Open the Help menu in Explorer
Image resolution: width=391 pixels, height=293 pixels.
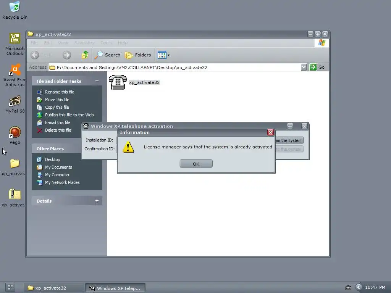pyautogui.click(x=123, y=43)
